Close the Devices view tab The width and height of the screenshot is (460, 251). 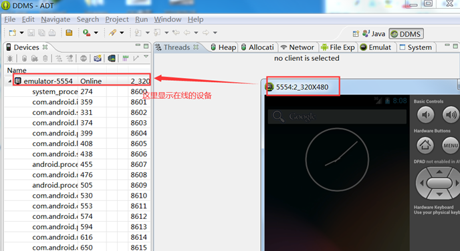[x=45, y=47]
